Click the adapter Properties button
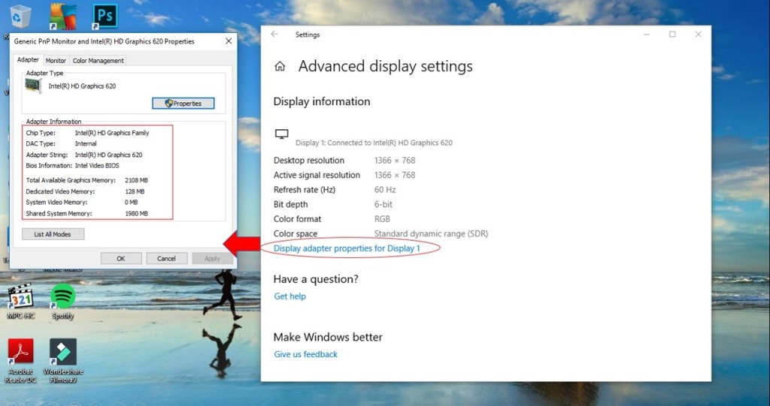This screenshot has width=770, height=406. tap(183, 103)
